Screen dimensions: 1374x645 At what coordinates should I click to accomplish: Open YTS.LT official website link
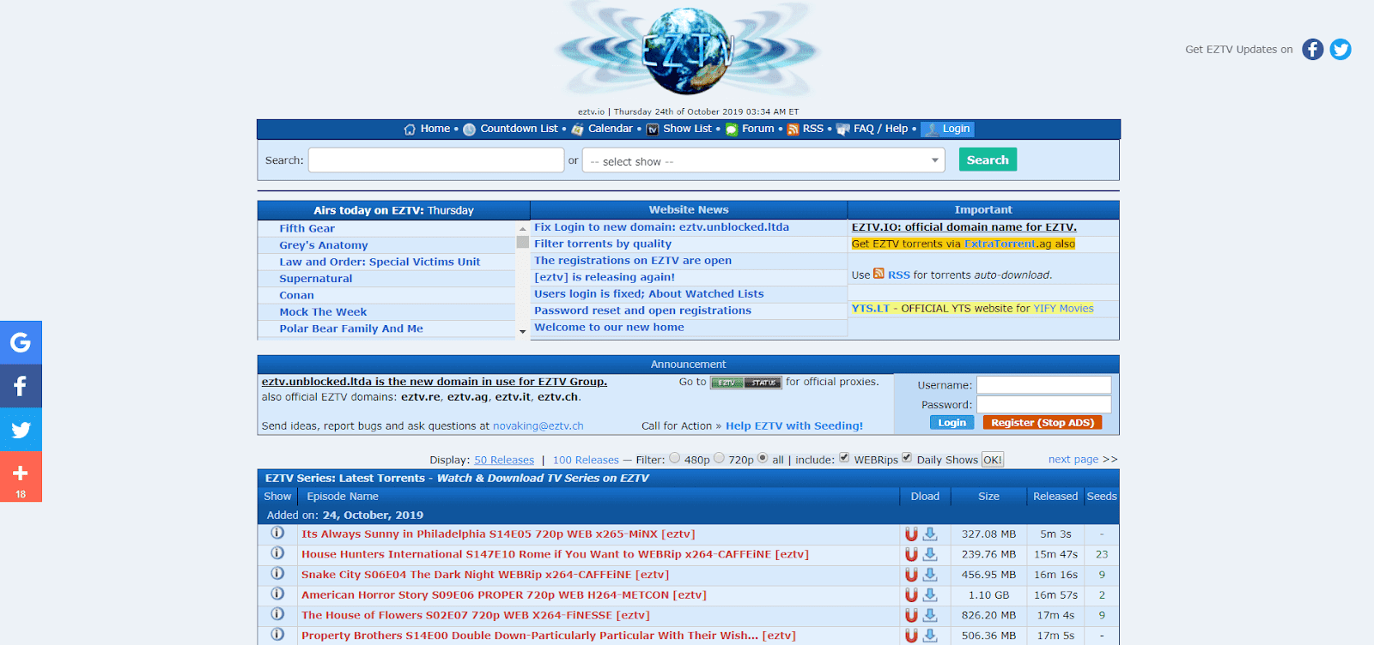tap(871, 309)
